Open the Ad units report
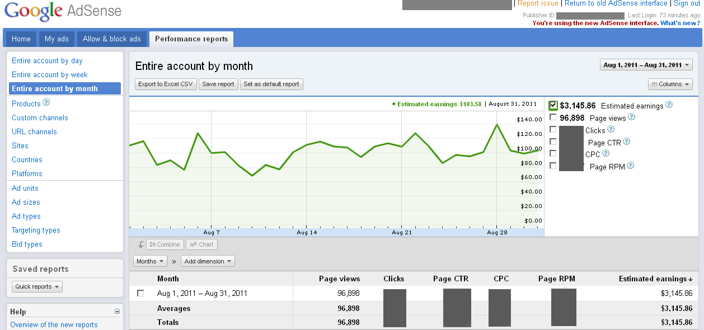This screenshot has width=704, height=330. pyautogui.click(x=25, y=188)
